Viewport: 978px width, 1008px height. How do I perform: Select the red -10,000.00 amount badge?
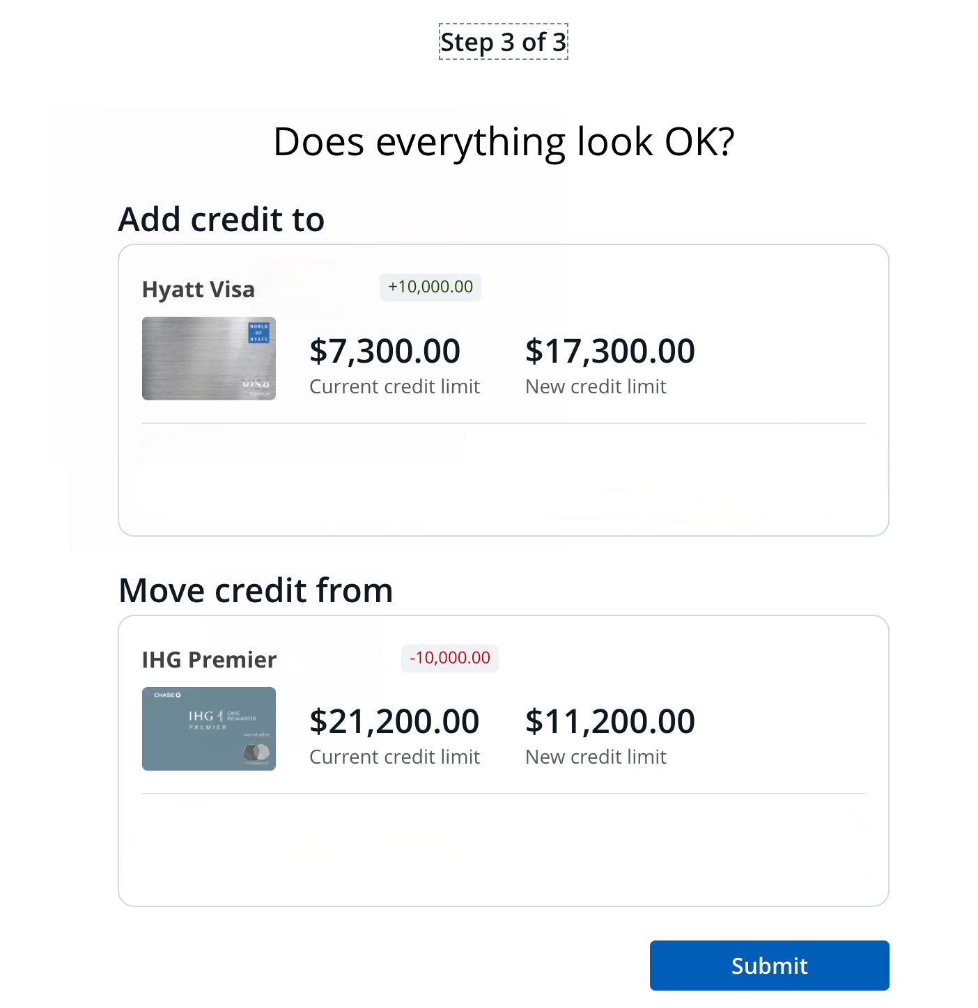point(449,658)
